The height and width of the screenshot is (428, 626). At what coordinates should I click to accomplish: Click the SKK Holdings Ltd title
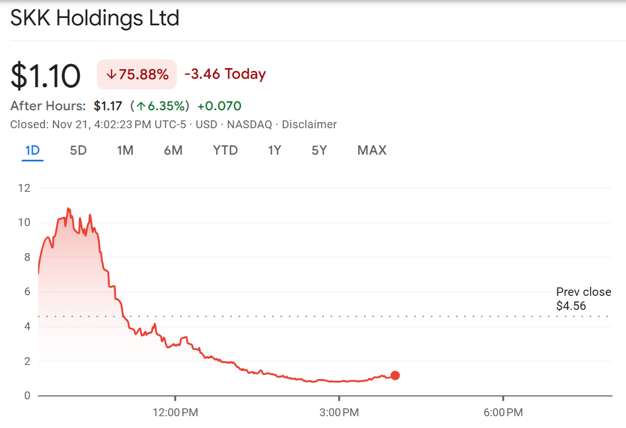point(95,18)
